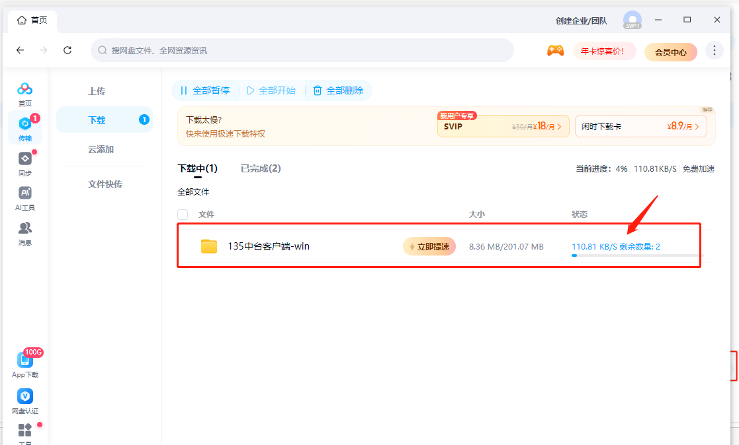The height and width of the screenshot is (445, 739).
Task: Click the download progress bar of 135中台客户端-win
Action: coord(636,256)
